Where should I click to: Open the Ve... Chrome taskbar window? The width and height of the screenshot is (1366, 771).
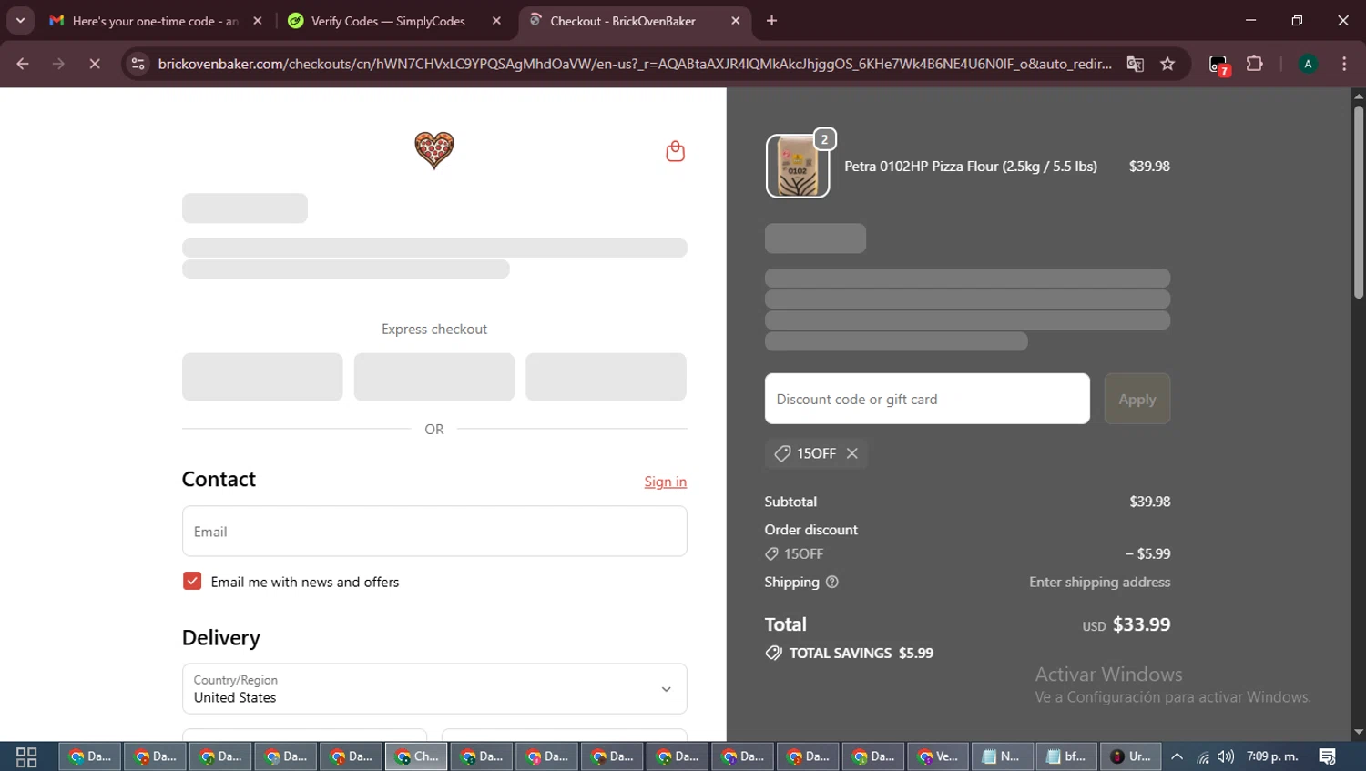938,756
